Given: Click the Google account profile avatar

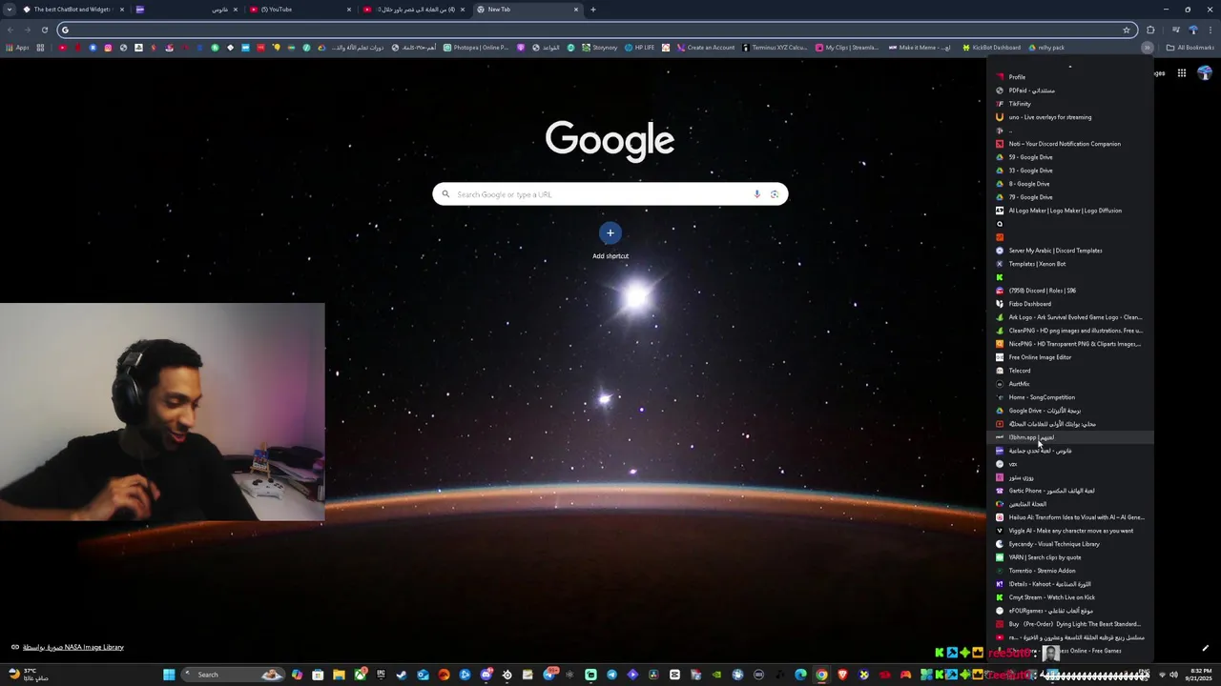Looking at the screenshot, I should click(x=1205, y=73).
